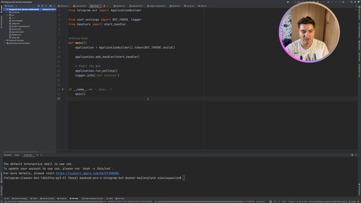
Task: Open Python Console tool window
Action: [x=47, y=198]
